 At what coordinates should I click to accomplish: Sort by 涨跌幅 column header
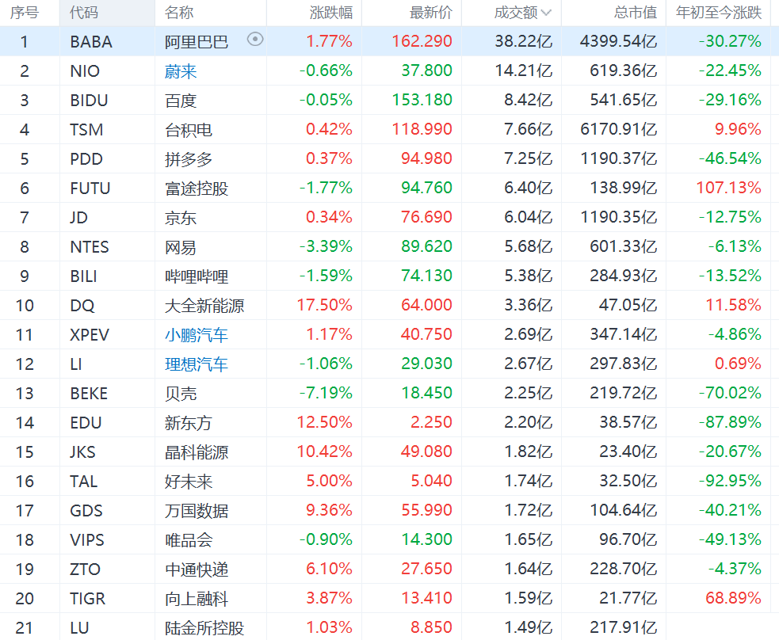(x=331, y=13)
